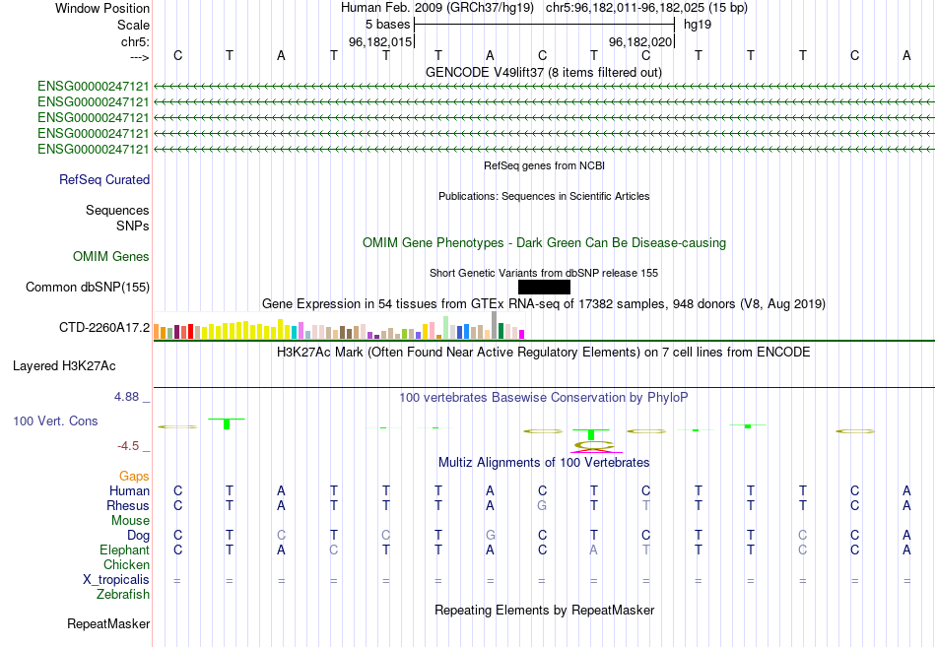This screenshot has width=936, height=647.
Task: Click the Window Position label
Action: point(102,8)
